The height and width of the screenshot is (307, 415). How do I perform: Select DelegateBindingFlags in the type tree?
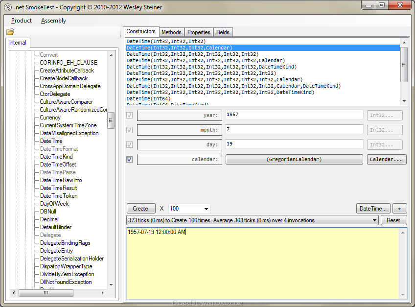pyautogui.click(x=65, y=243)
